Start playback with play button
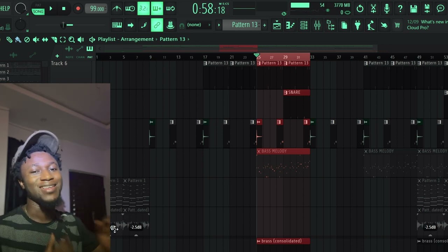448x252 pixels. (51, 9)
